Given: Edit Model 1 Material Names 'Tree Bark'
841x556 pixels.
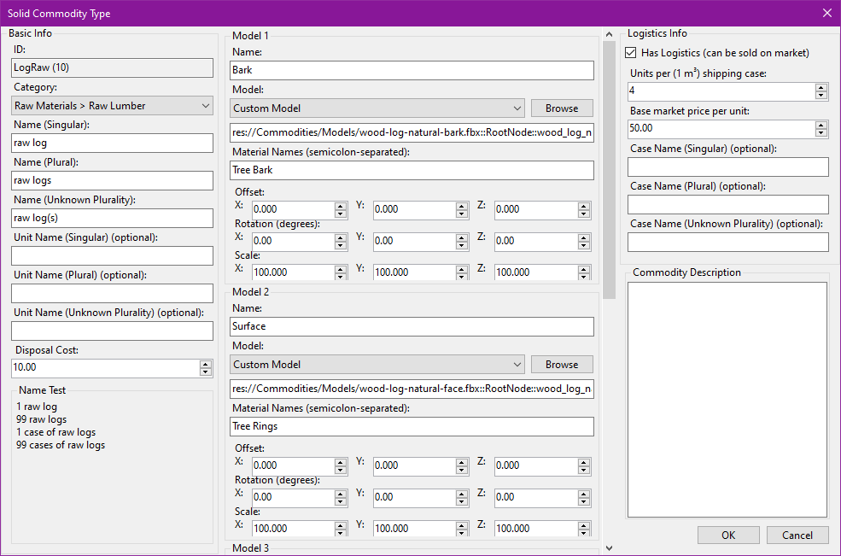Looking at the screenshot, I should pos(412,170).
